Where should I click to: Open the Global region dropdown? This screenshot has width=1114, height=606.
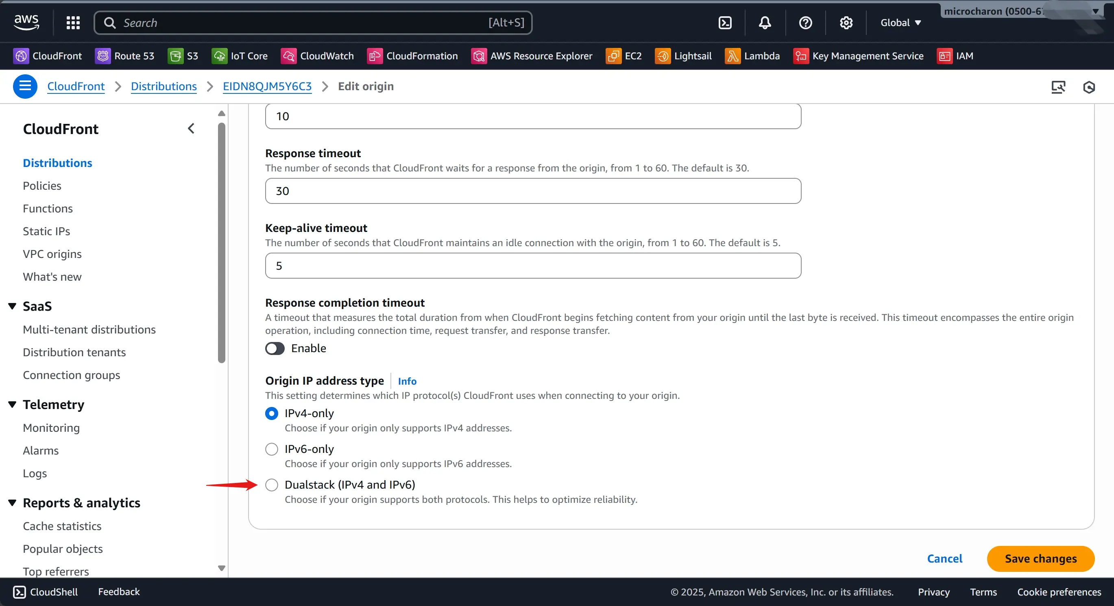pyautogui.click(x=901, y=22)
